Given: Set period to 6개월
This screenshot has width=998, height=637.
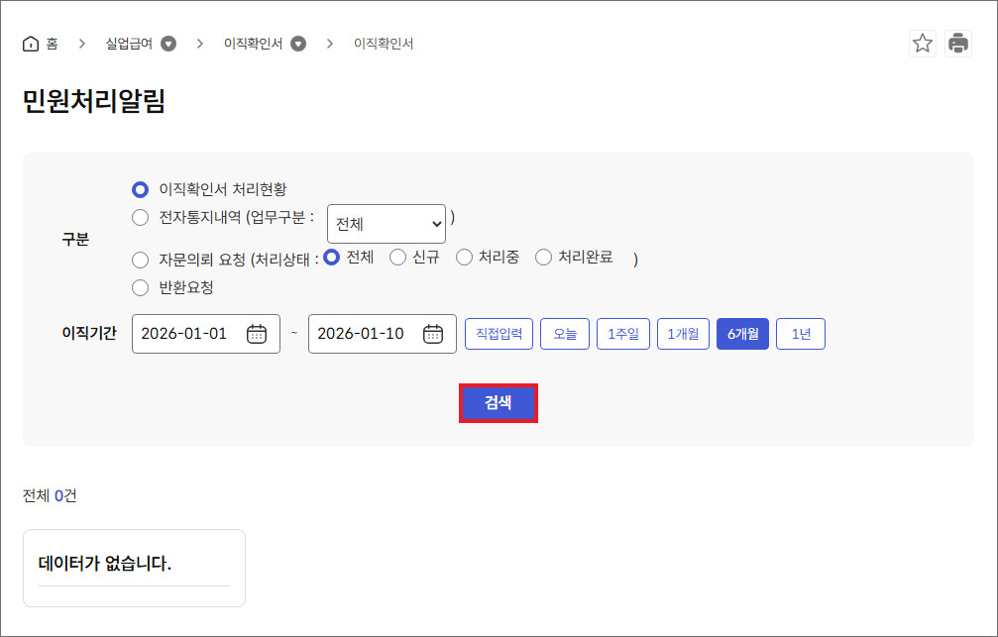Looking at the screenshot, I should 742,334.
